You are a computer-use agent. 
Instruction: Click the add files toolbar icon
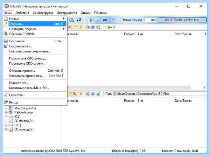[90, 20]
